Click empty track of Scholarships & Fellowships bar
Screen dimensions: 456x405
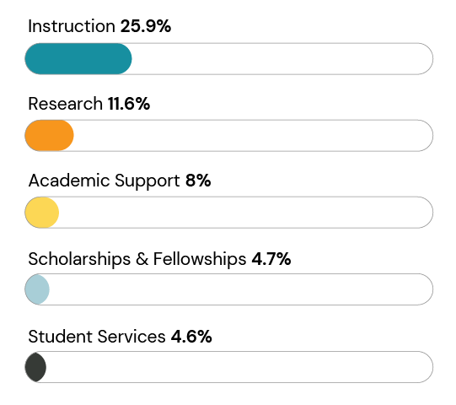pyautogui.click(x=241, y=289)
